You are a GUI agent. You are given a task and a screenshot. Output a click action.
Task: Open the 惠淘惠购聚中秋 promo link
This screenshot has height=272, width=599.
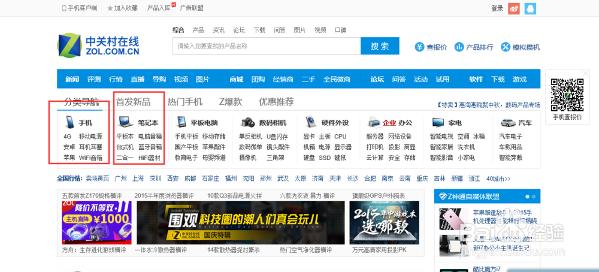489,105
